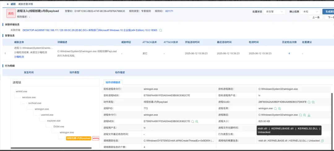Search the associated terminal with magnifier icon
The image size is (334, 151).
point(161,30)
